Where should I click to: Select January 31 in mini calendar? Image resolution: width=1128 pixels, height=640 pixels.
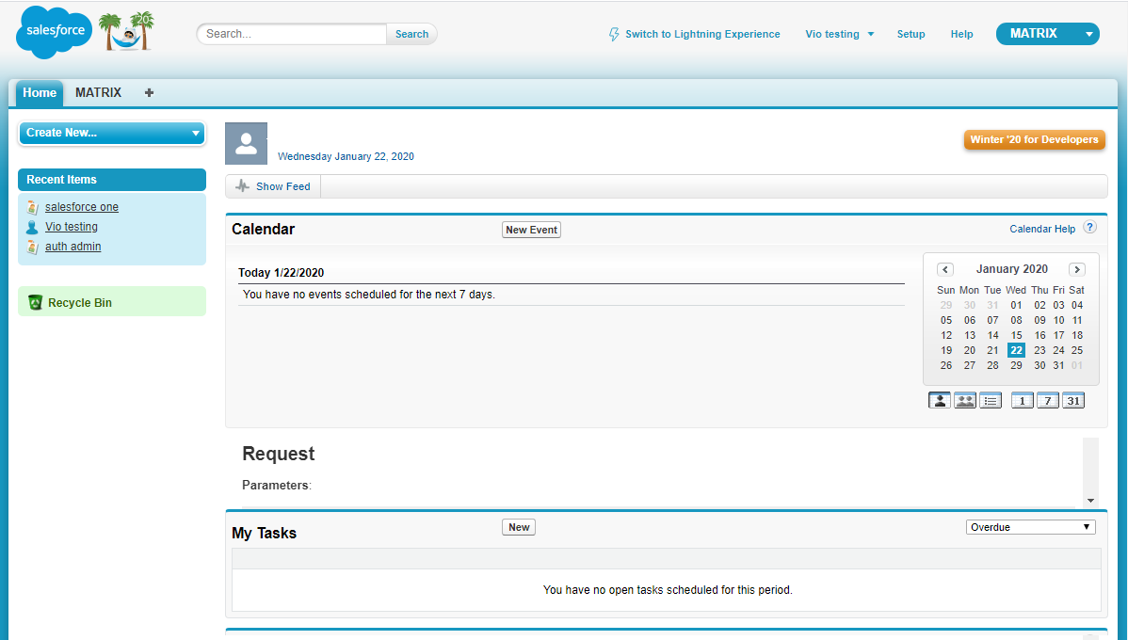(1058, 365)
